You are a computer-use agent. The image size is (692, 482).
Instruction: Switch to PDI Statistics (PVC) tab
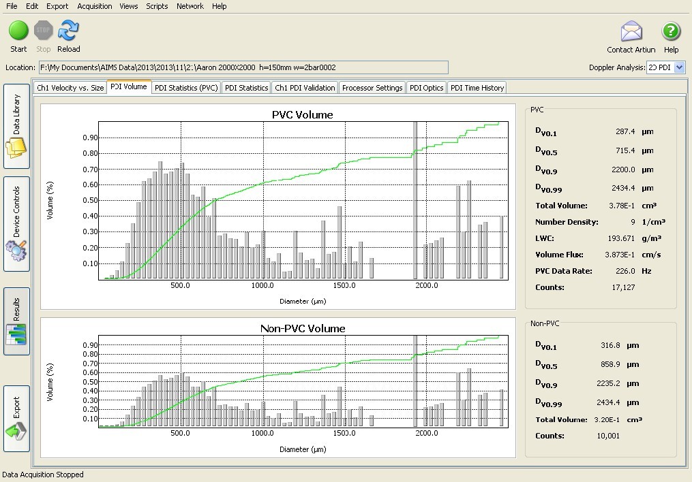point(186,88)
